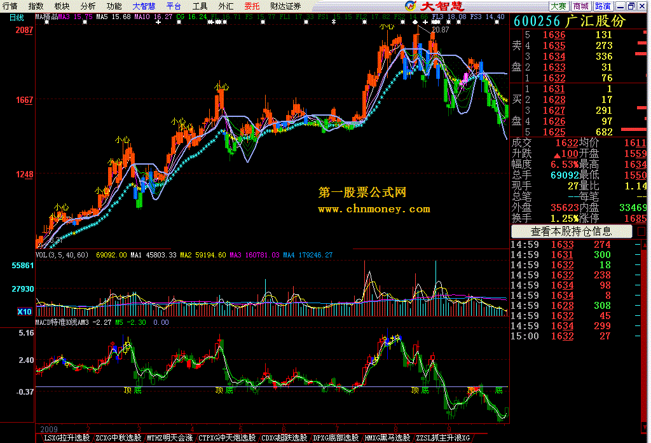Open the 功能 menu

tap(114, 6)
